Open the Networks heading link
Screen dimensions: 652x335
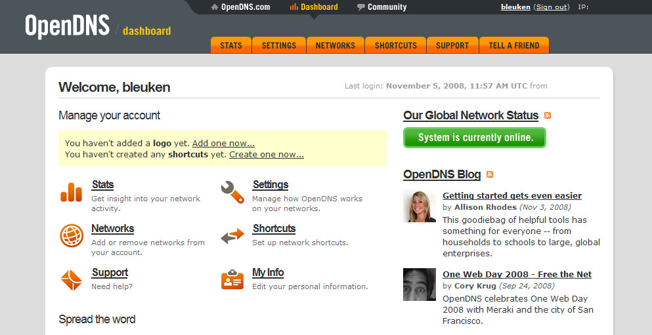[x=113, y=229]
